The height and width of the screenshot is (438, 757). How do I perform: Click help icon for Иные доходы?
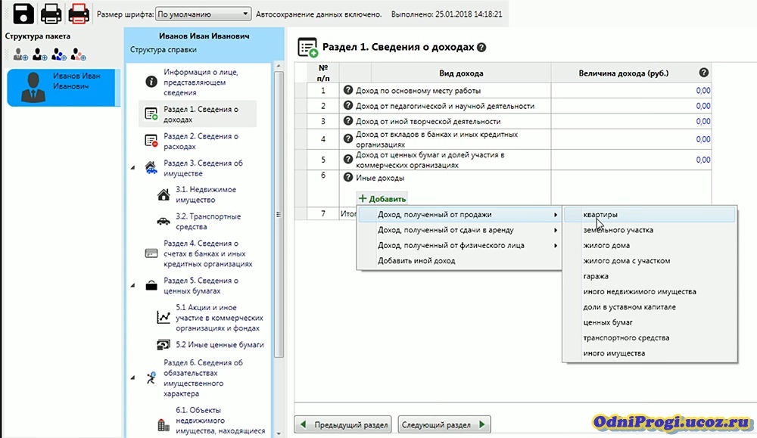point(347,177)
